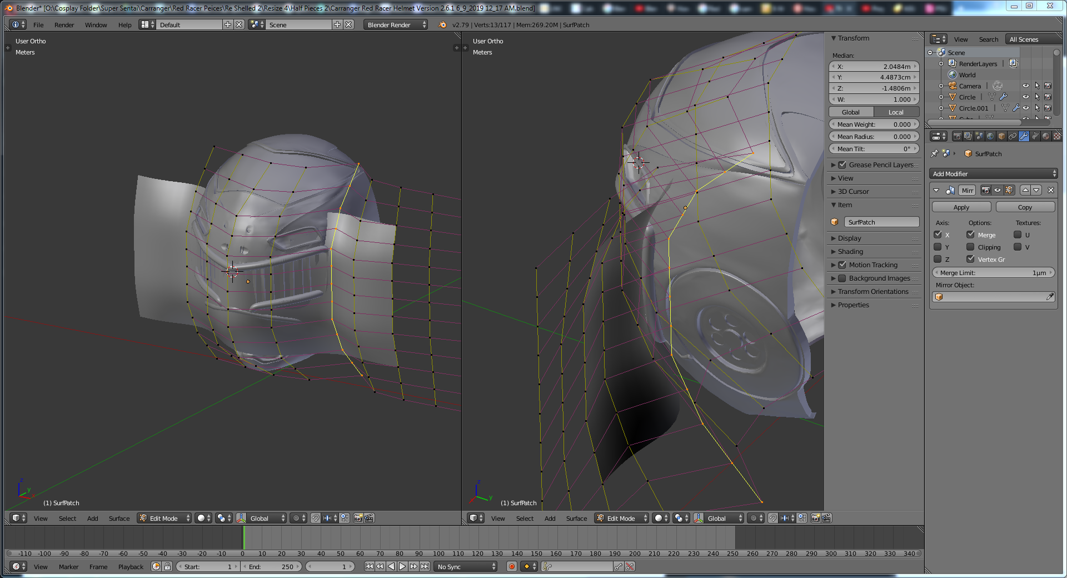Viewport: 1067px width, 578px height.
Task: Toggle preview range clock icon in timeline
Action: point(156,566)
